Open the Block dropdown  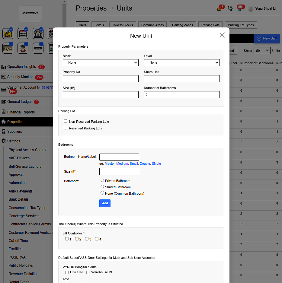(101, 62)
